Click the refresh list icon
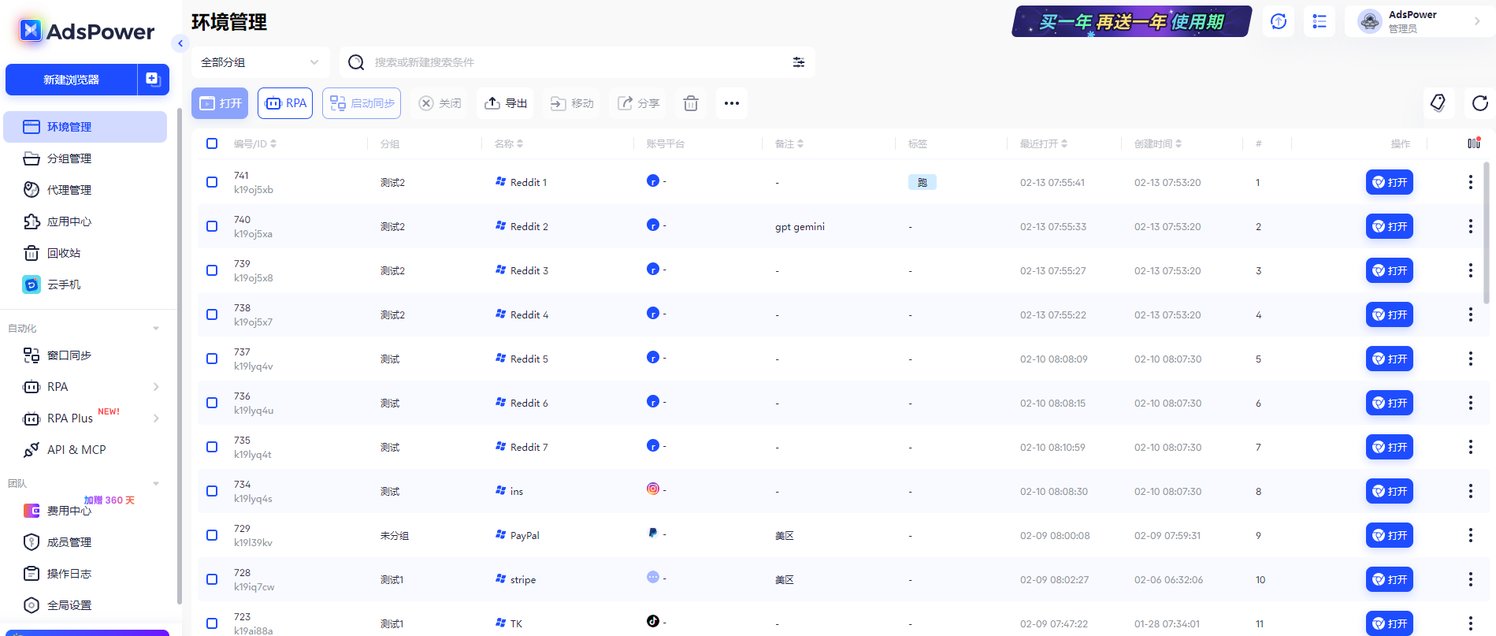This screenshot has height=636, width=1496. 1479,103
